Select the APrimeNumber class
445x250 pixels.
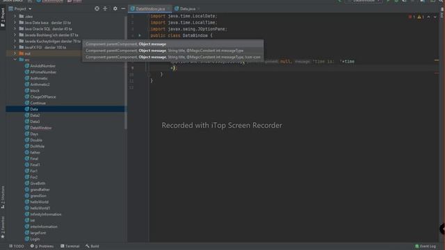pos(40,72)
